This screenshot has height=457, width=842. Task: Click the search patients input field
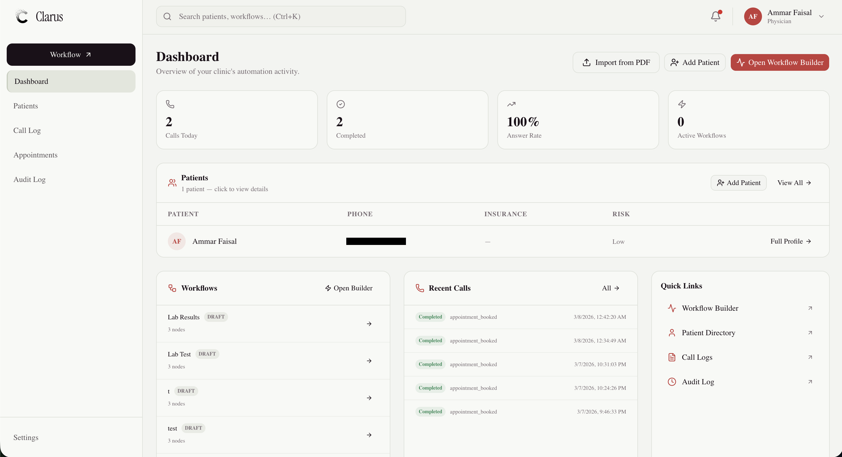pos(281,16)
